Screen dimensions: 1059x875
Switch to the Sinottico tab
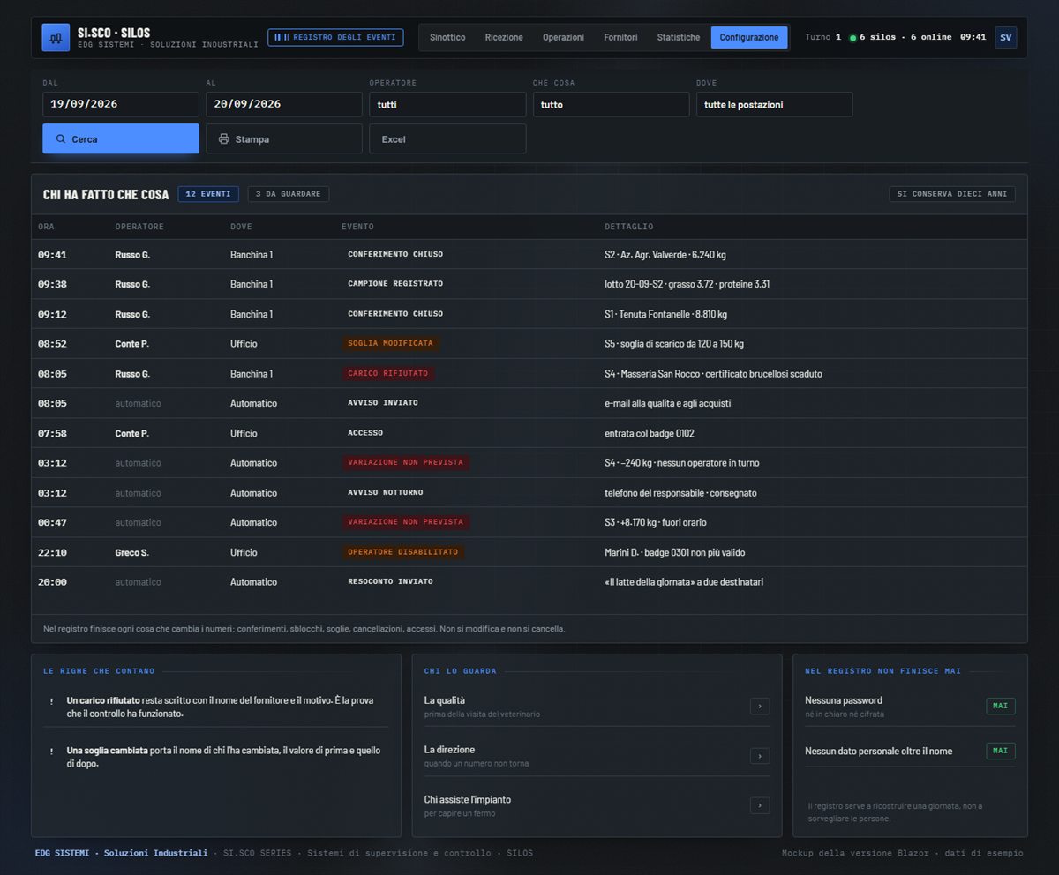tap(447, 37)
